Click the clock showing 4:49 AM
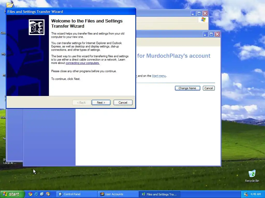Viewport: 265px width, 198px height. (x=255, y=194)
